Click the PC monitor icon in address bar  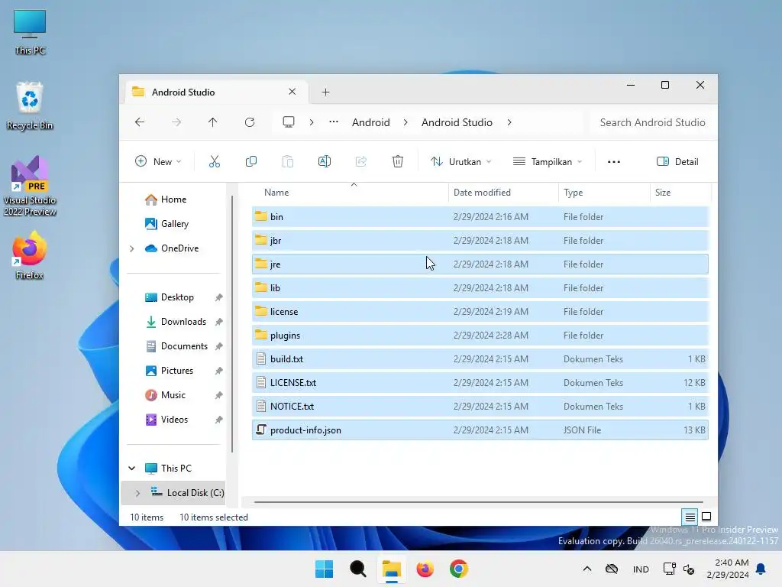289,122
